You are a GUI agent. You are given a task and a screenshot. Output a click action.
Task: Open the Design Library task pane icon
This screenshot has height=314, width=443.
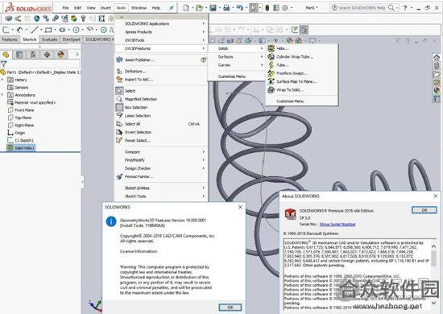coord(437,66)
